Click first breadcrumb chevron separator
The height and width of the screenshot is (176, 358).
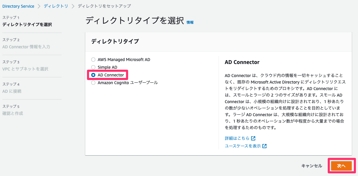[x=39, y=6]
